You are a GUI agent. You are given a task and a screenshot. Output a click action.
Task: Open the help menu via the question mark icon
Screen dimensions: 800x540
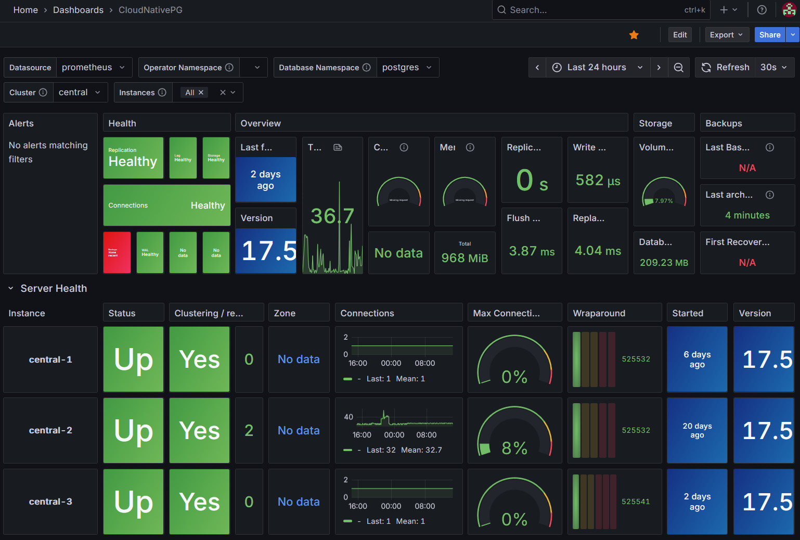tap(762, 10)
